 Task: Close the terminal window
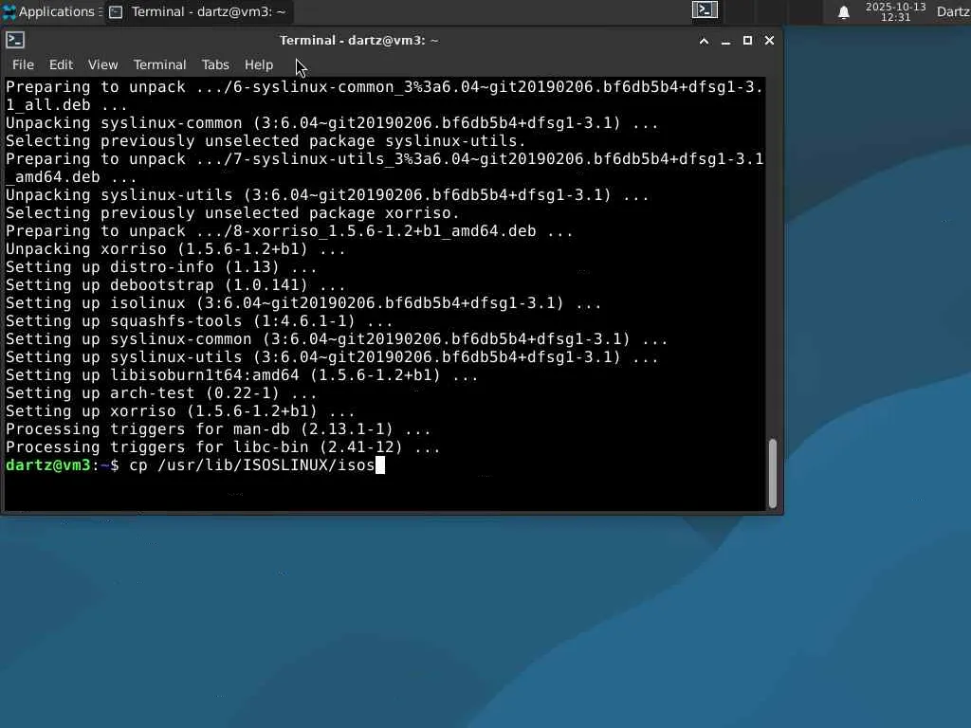[x=769, y=41]
